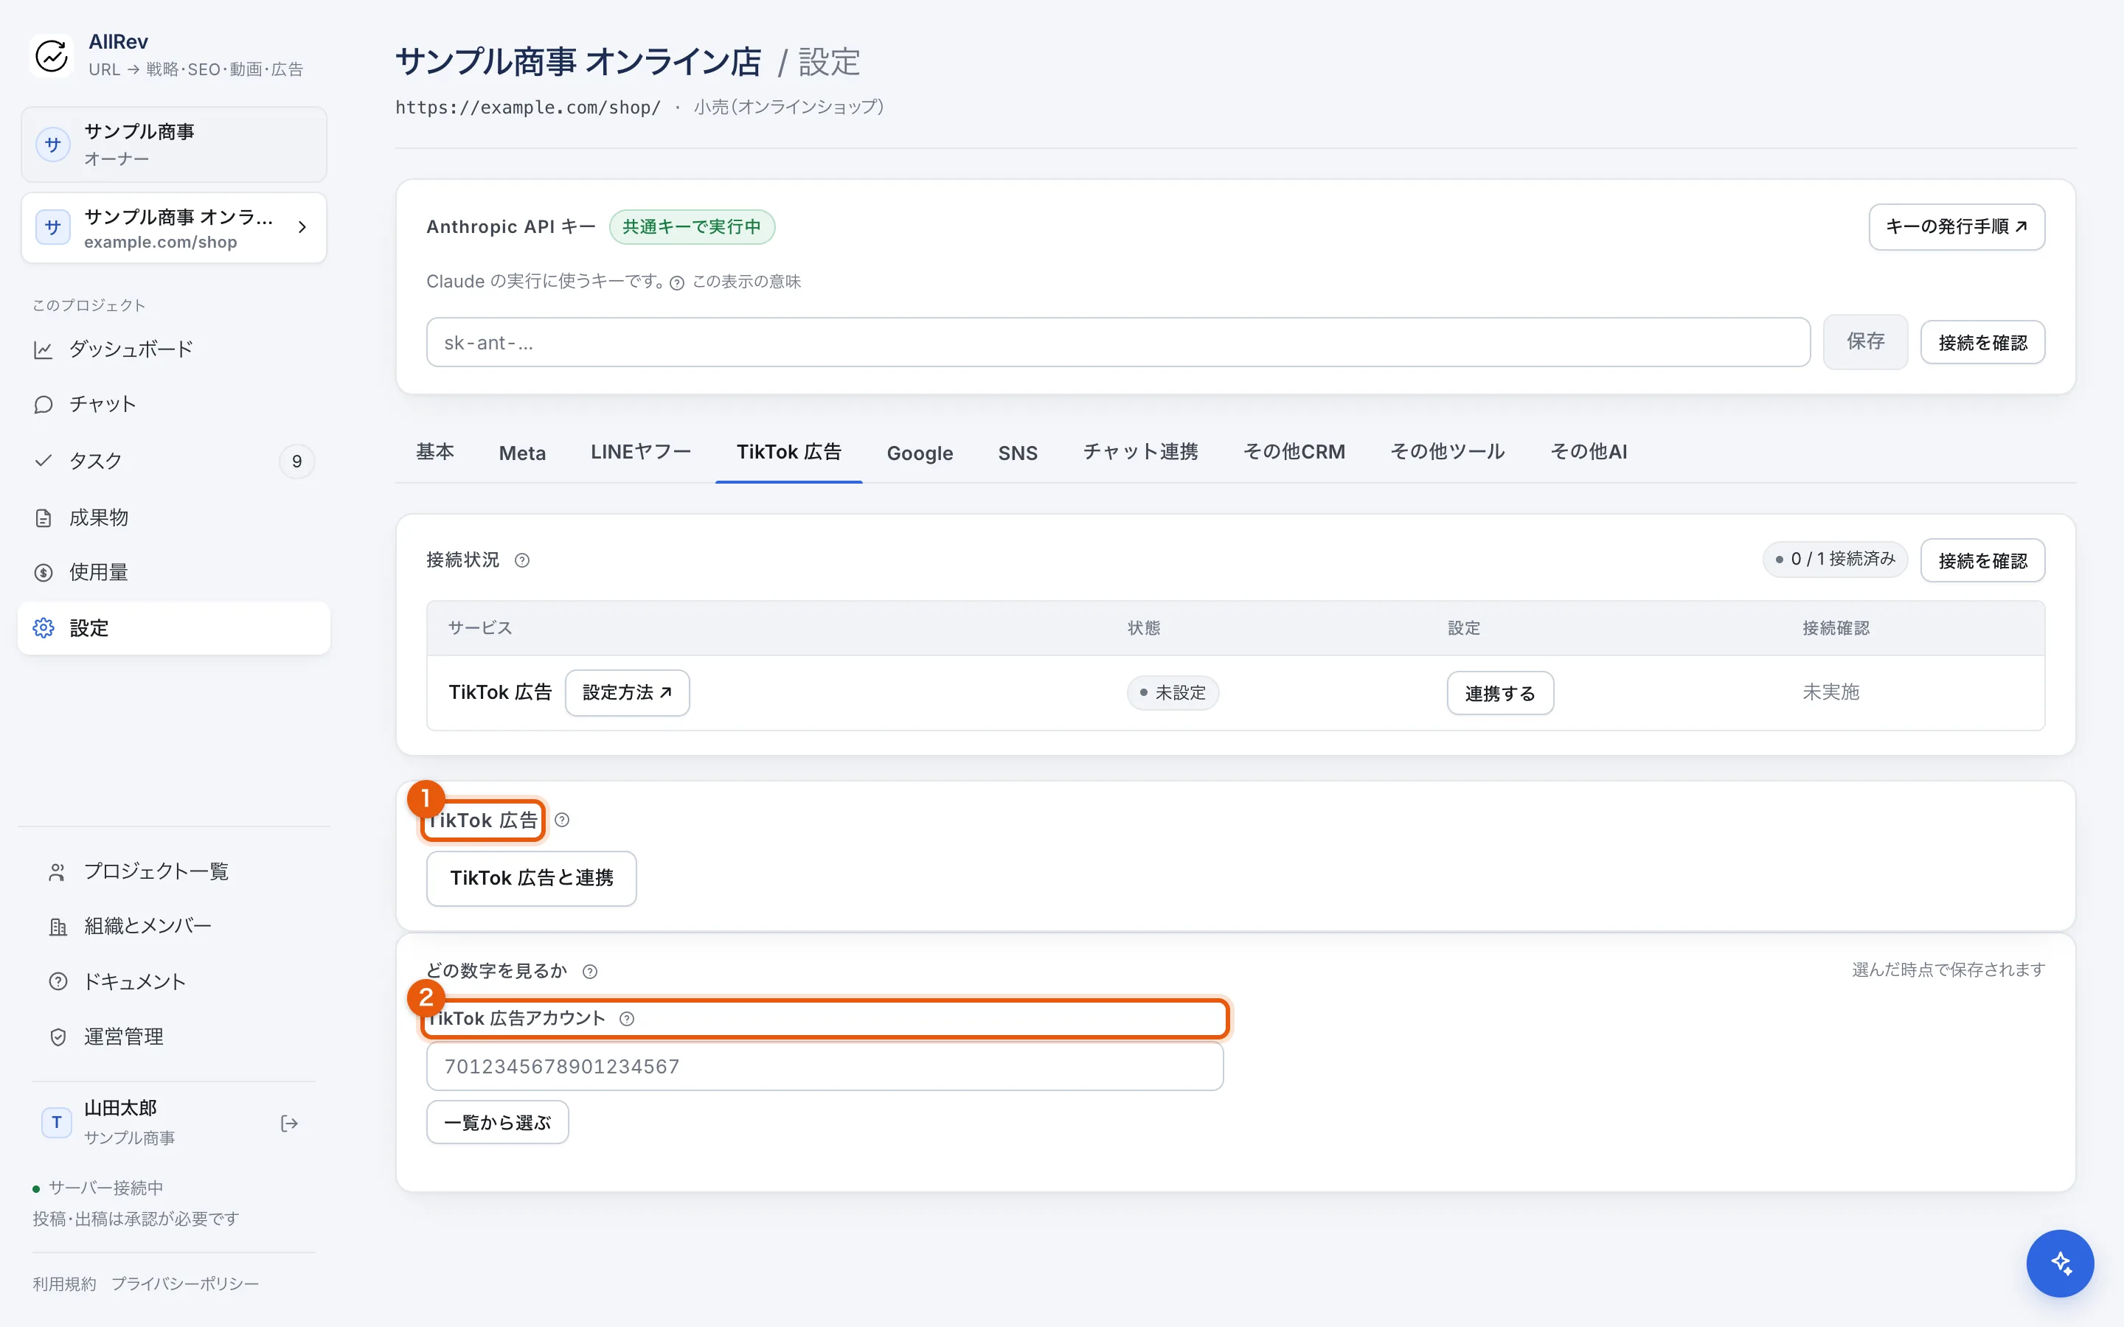
Task: Click 接続を確認 next to the API key field
Action: [x=1982, y=342]
